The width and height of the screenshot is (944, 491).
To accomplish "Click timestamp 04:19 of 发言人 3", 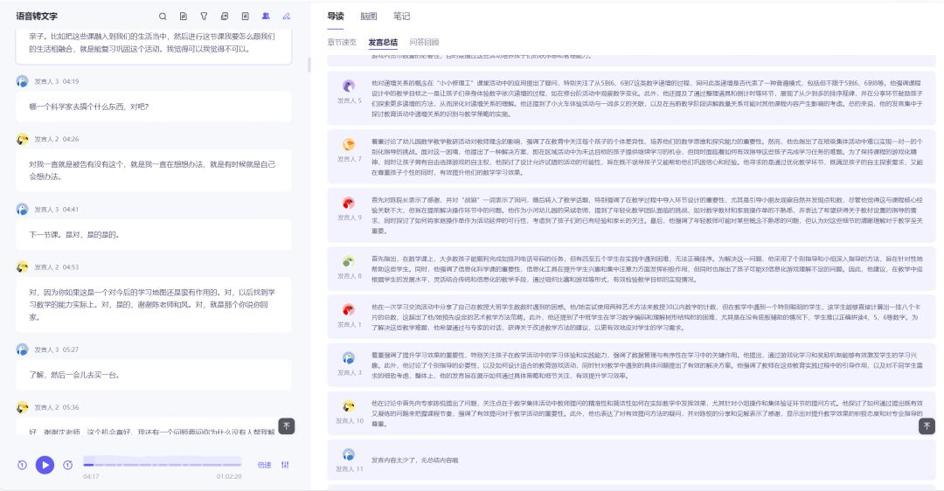I will pyautogui.click(x=71, y=81).
